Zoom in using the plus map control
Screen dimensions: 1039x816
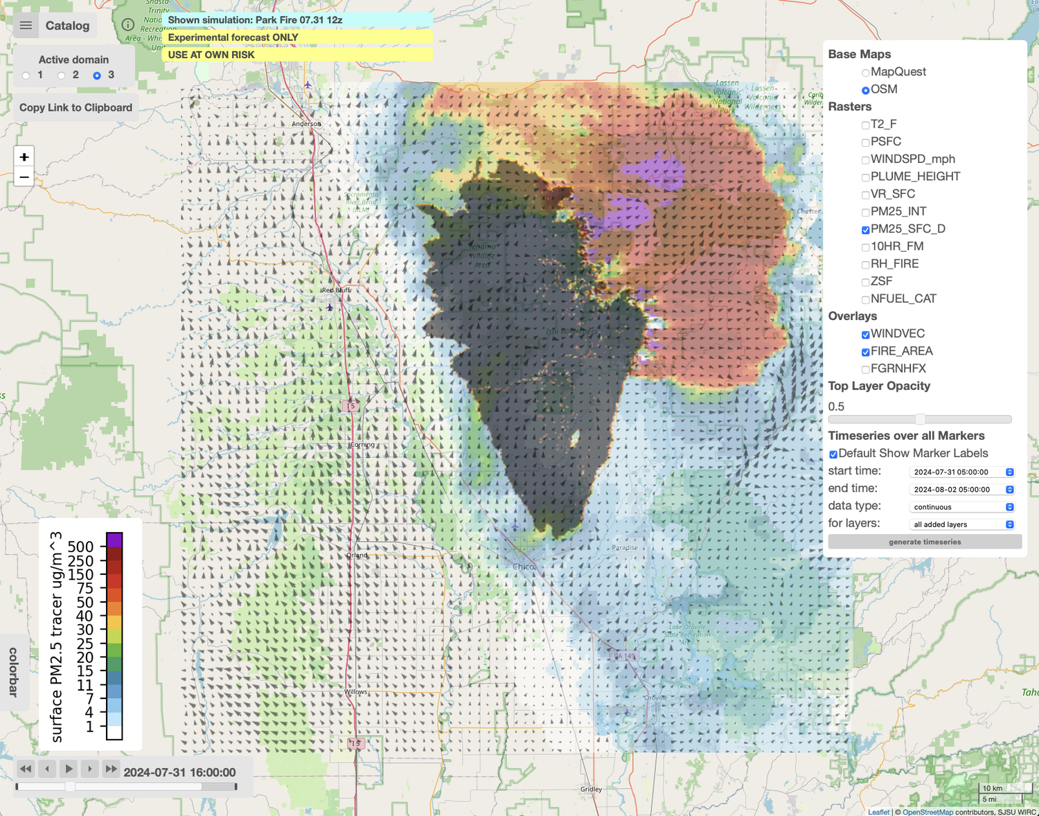[24, 156]
